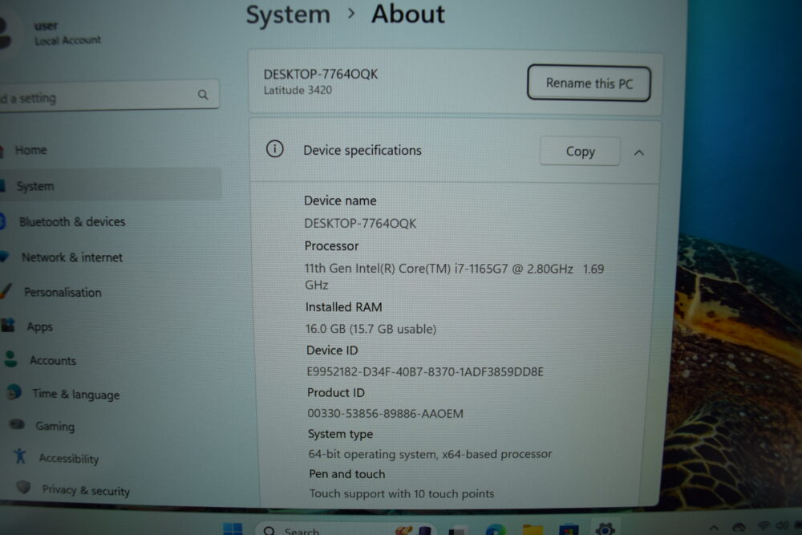
Task: Click the taskbar Search box
Action: click(x=345, y=529)
